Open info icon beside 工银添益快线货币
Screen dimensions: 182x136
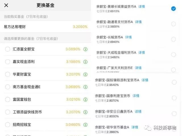(x=85, y=112)
